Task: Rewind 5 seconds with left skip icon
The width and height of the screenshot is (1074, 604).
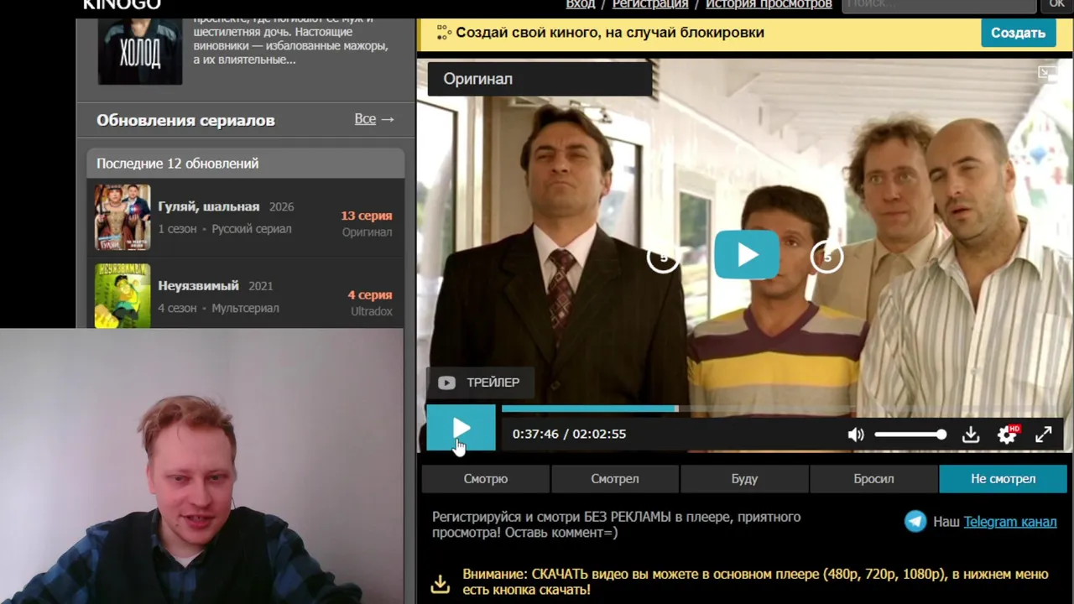Action: point(663,257)
